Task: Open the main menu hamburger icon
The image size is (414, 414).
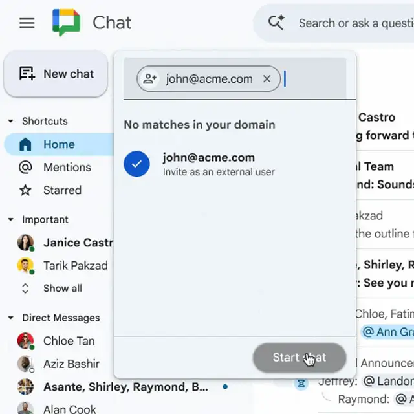Action: coord(27,23)
